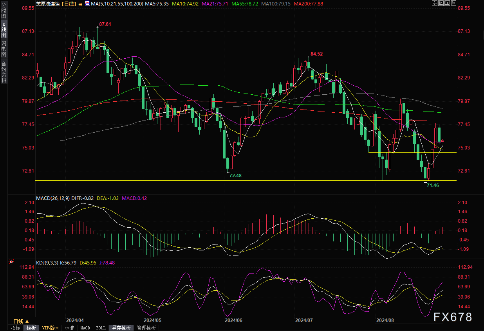
Task: Click the play-forward chart axis icon
Action: click(x=447, y=4)
